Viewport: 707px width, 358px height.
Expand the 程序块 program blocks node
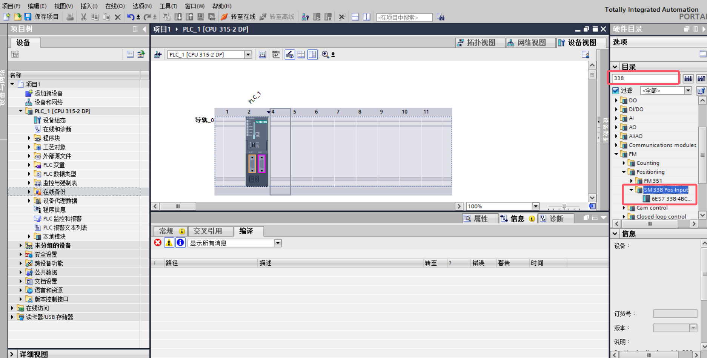coord(29,138)
